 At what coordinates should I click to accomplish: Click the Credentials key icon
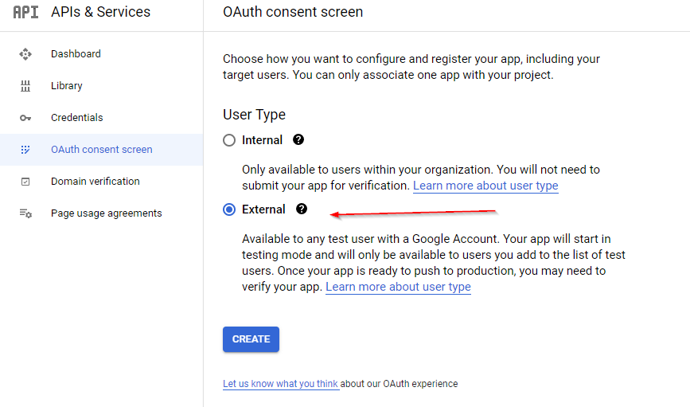[x=25, y=118]
